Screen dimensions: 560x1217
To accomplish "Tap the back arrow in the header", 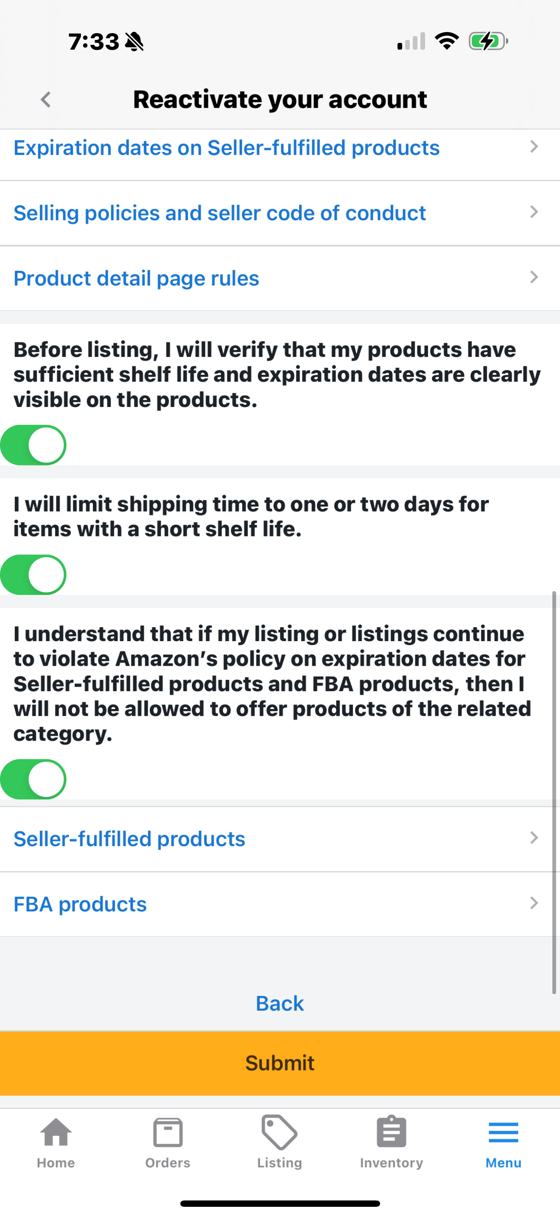I will click(x=46, y=100).
